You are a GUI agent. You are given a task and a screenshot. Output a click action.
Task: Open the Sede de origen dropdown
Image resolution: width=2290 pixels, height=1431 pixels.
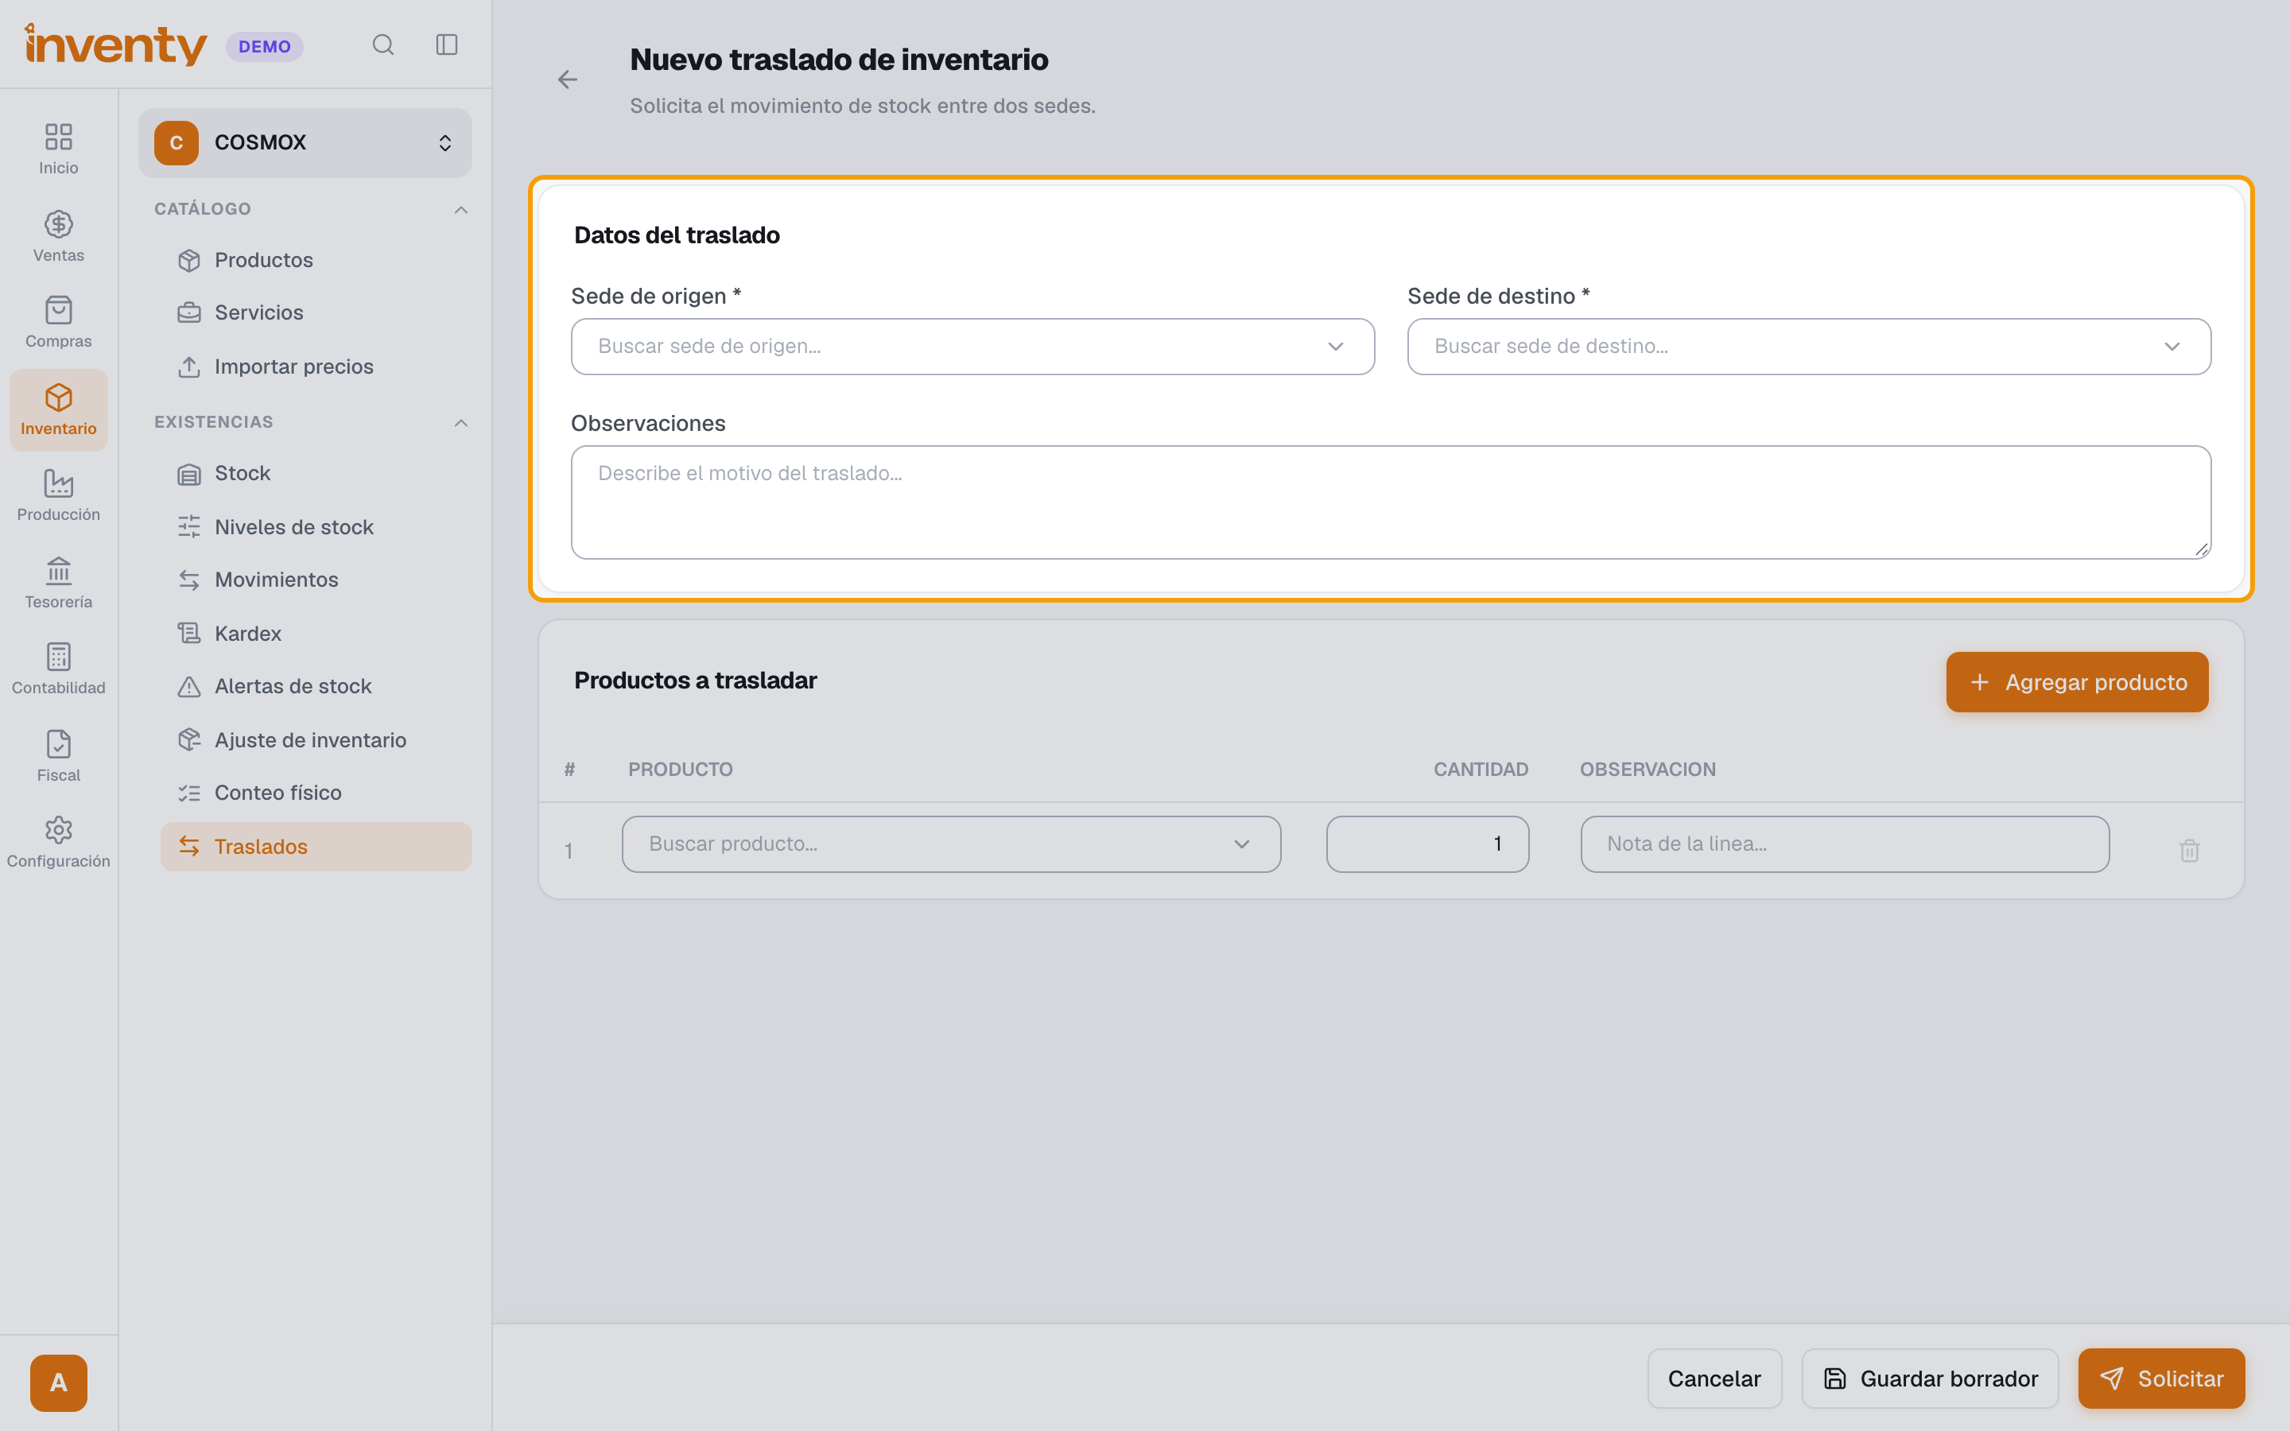972,347
